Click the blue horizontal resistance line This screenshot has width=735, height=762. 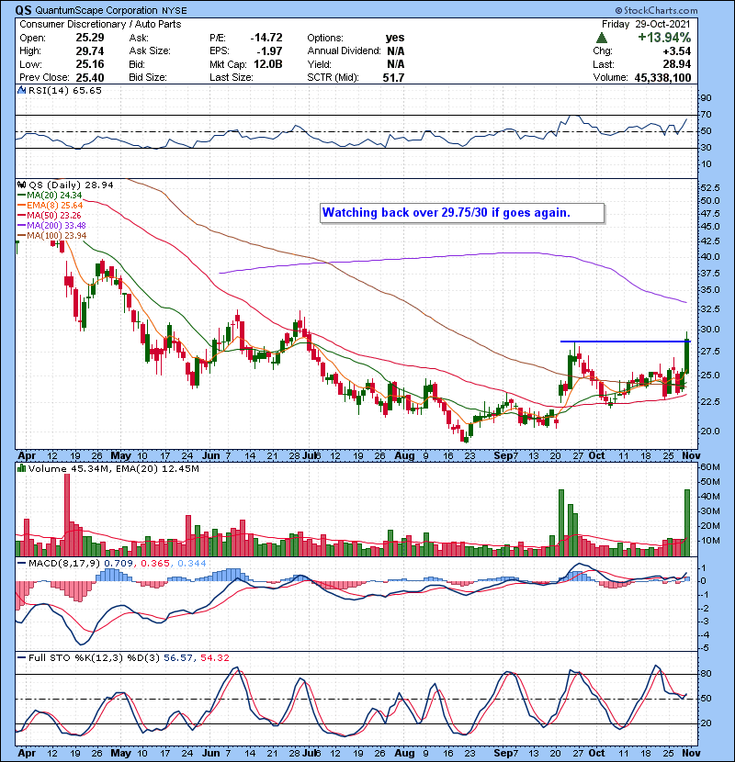[x=625, y=342]
